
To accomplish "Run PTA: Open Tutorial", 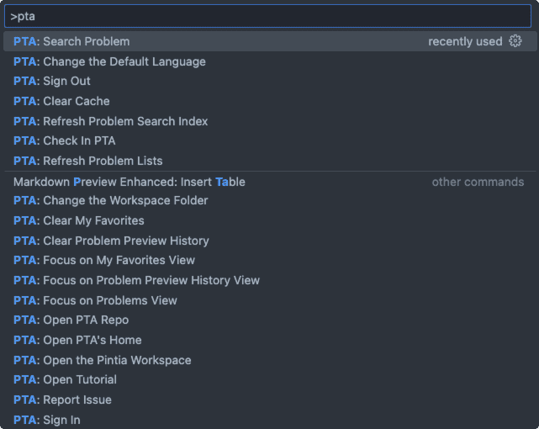I will (x=270, y=379).
